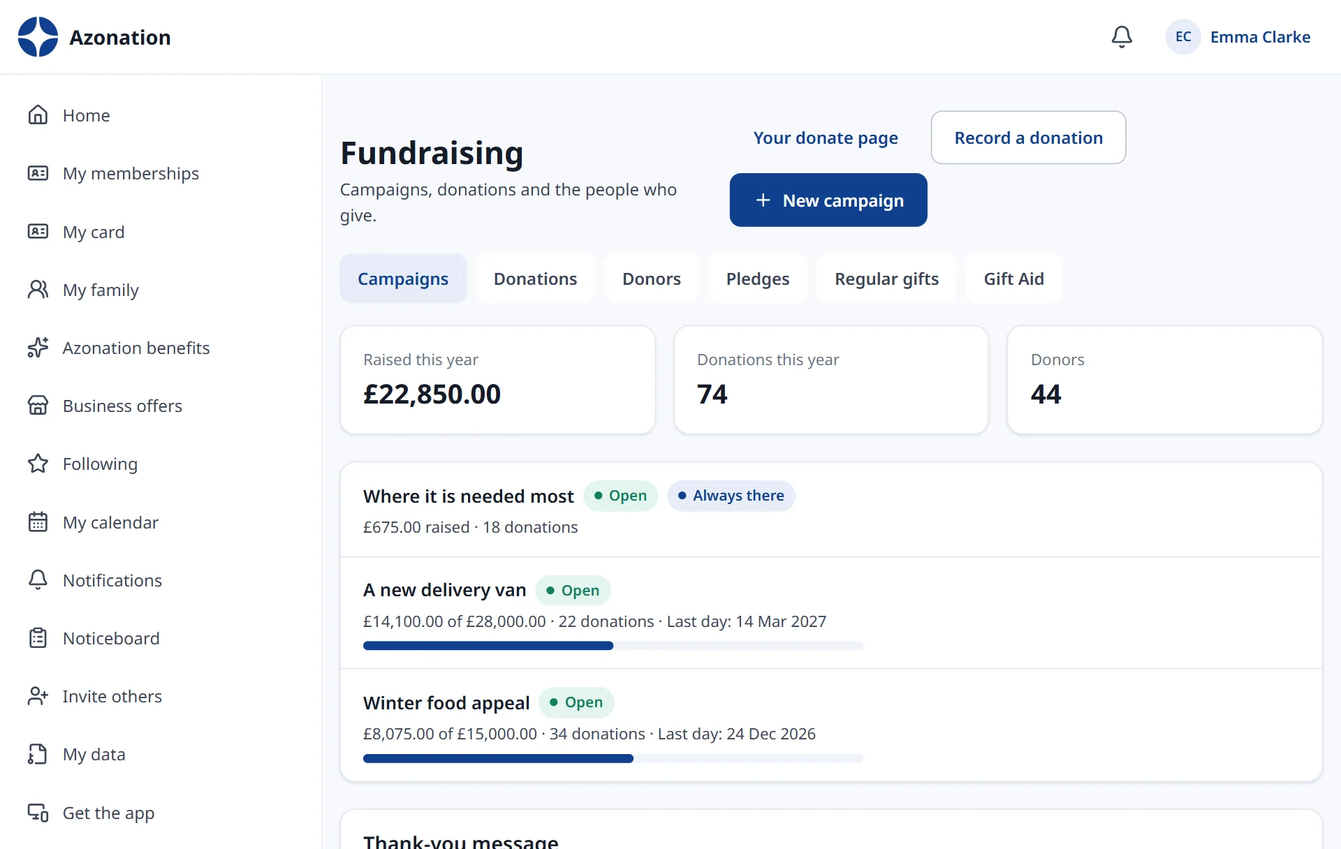1341x849 pixels.
Task: Select the Gift Aid tab
Action: tap(1014, 279)
